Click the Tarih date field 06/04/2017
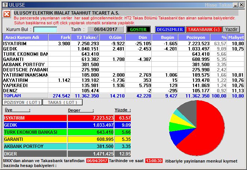Viewport: 247px width, 170px height. (x=105, y=29)
